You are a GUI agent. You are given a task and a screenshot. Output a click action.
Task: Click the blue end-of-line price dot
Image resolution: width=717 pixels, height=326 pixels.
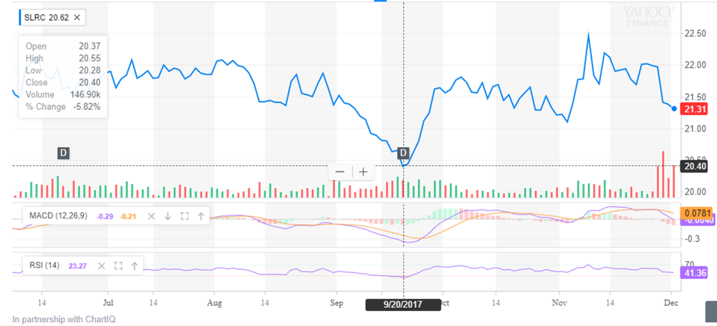click(x=674, y=109)
